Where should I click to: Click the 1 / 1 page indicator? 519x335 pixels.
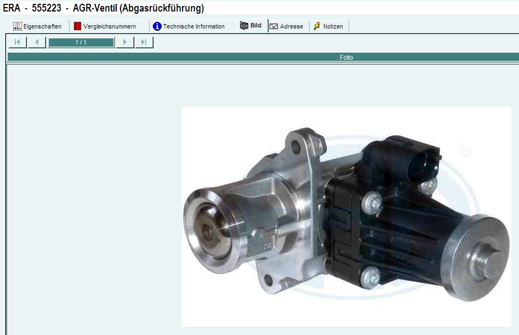point(81,42)
